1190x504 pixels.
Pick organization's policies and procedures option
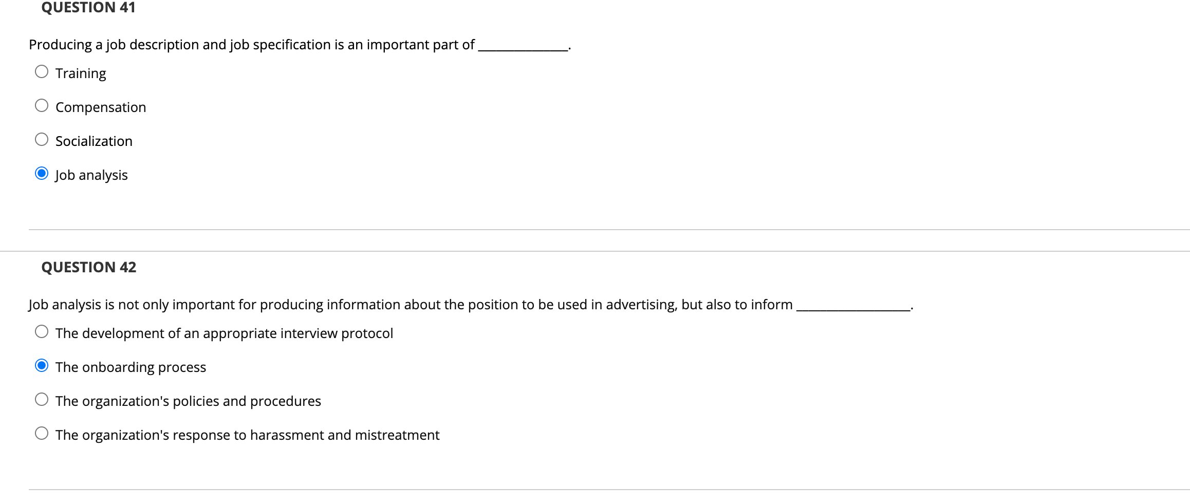pyautogui.click(x=42, y=399)
